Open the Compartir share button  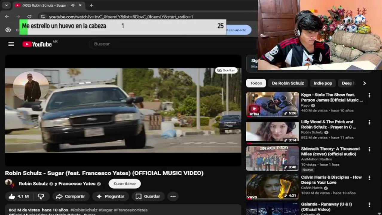click(71, 196)
